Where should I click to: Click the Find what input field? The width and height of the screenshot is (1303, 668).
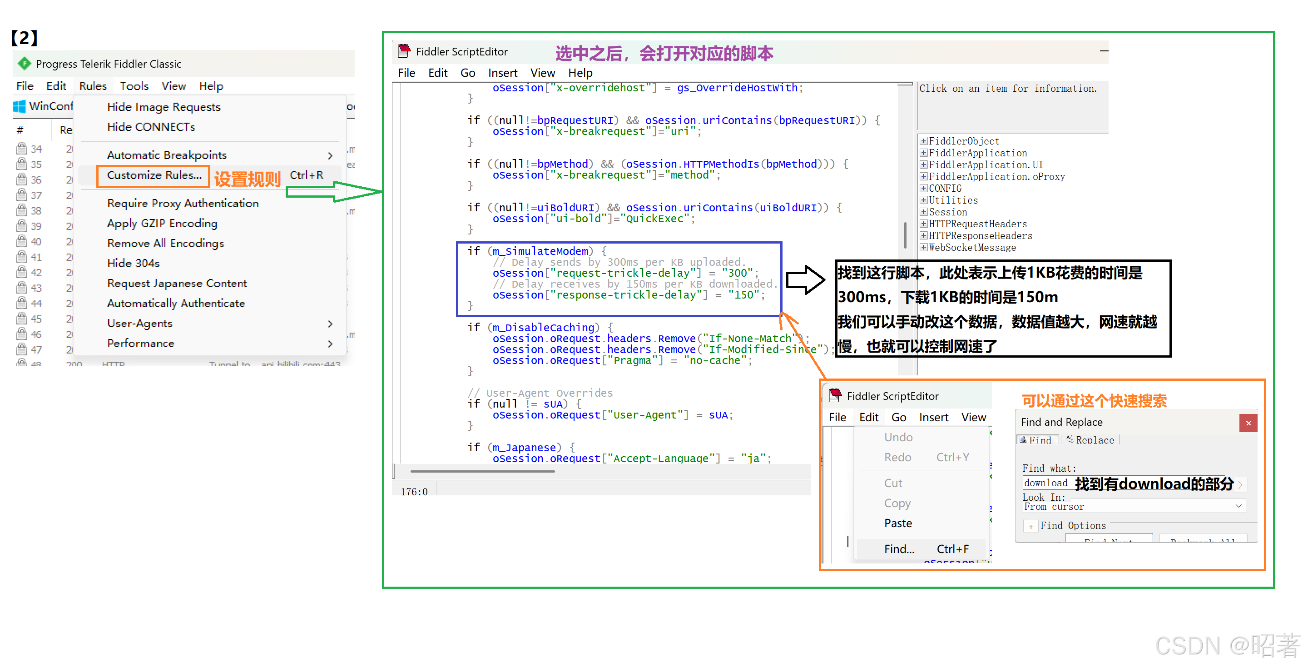(1047, 484)
